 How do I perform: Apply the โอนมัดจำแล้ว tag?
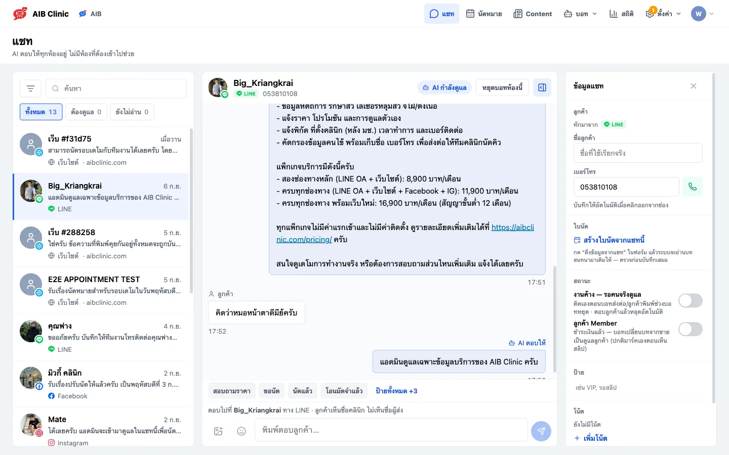coord(344,391)
